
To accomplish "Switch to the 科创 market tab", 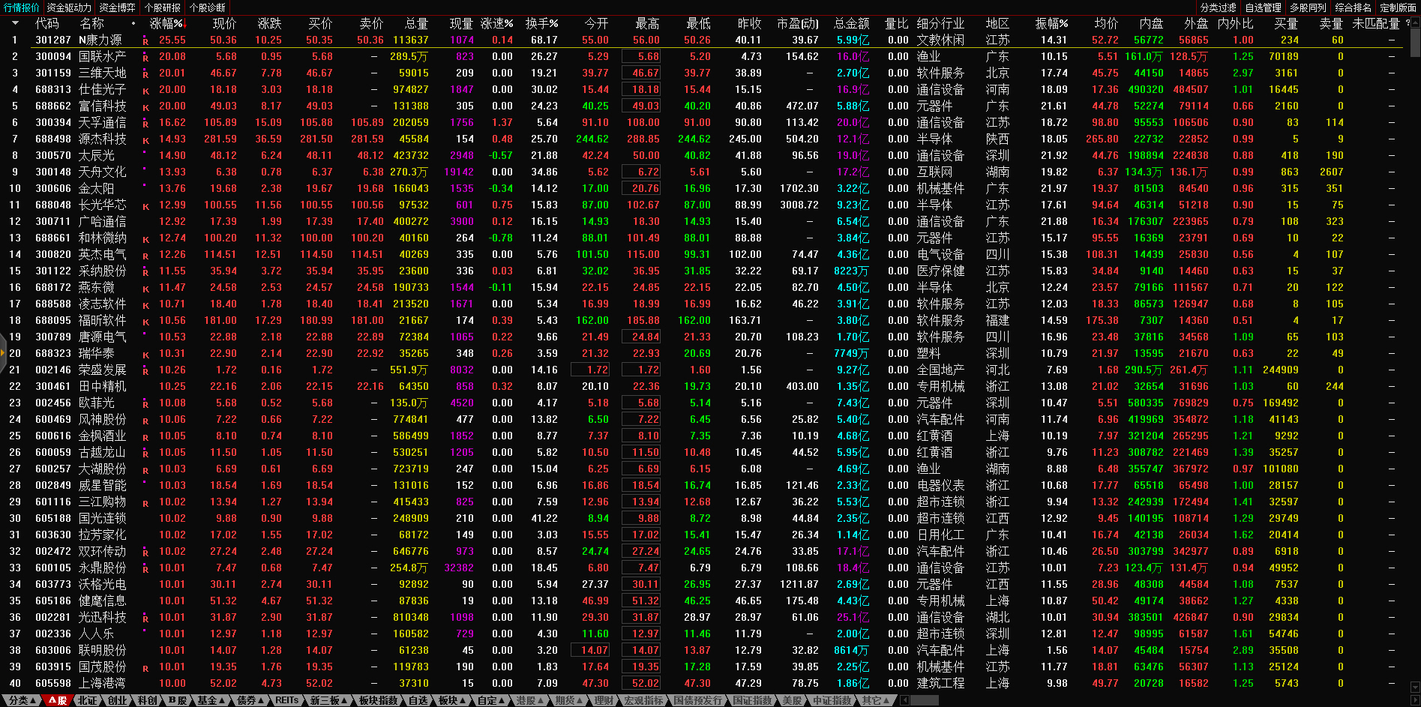I will tap(148, 700).
